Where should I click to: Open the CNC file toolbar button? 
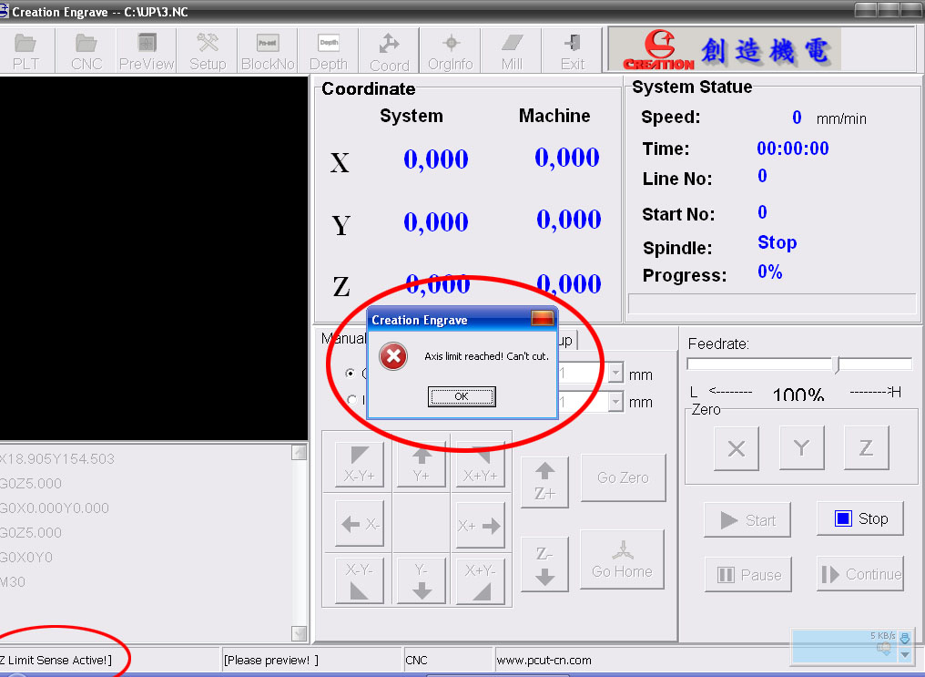86,51
